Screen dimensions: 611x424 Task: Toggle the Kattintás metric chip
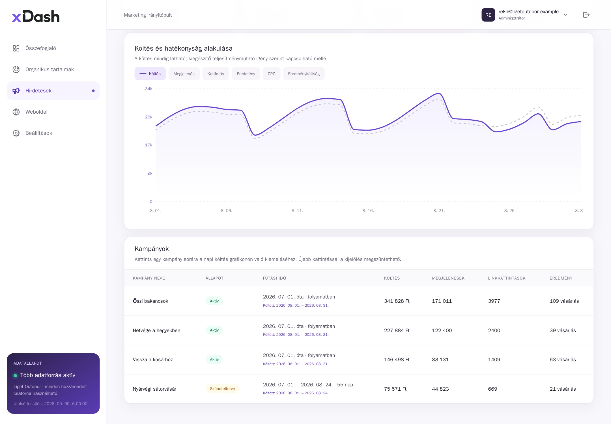pyautogui.click(x=216, y=74)
